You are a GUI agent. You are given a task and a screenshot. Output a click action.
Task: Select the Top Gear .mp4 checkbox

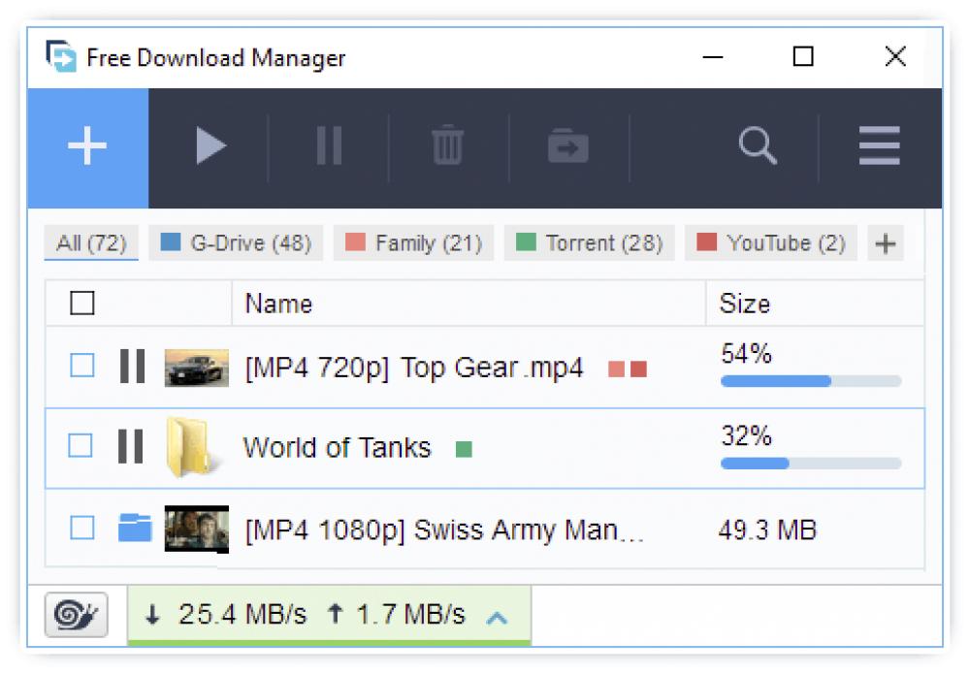coord(83,368)
